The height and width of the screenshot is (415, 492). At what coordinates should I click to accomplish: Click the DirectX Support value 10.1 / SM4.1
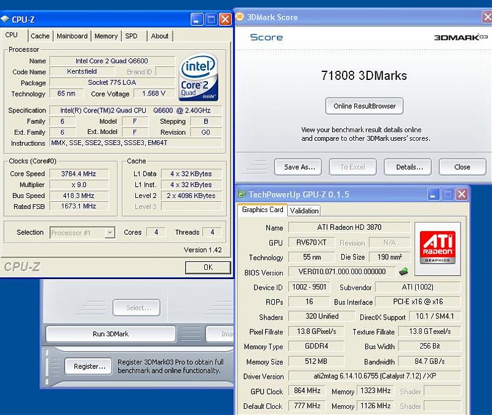[x=435, y=316]
